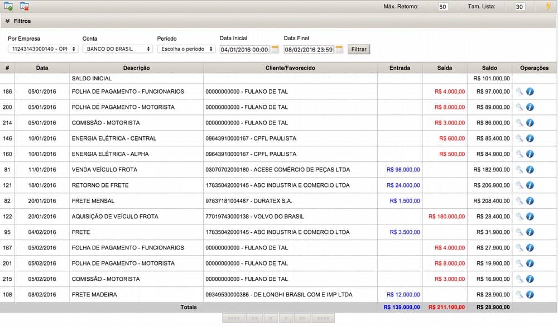
Task: Open magnifier details for row 95
Action: (x=519, y=232)
